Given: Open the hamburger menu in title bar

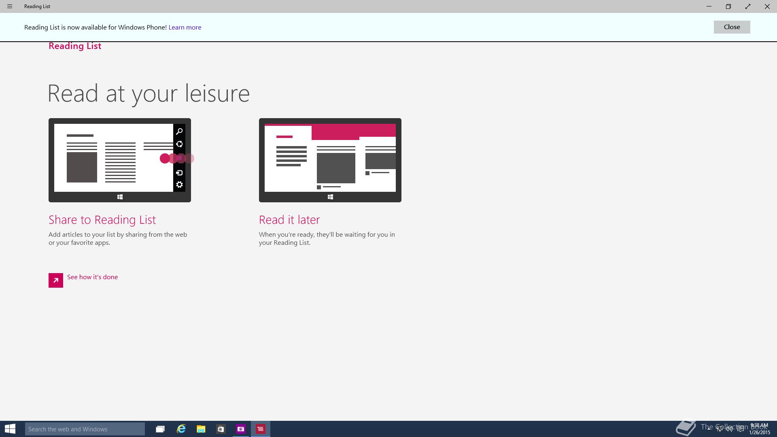Looking at the screenshot, I should pos(10,6).
